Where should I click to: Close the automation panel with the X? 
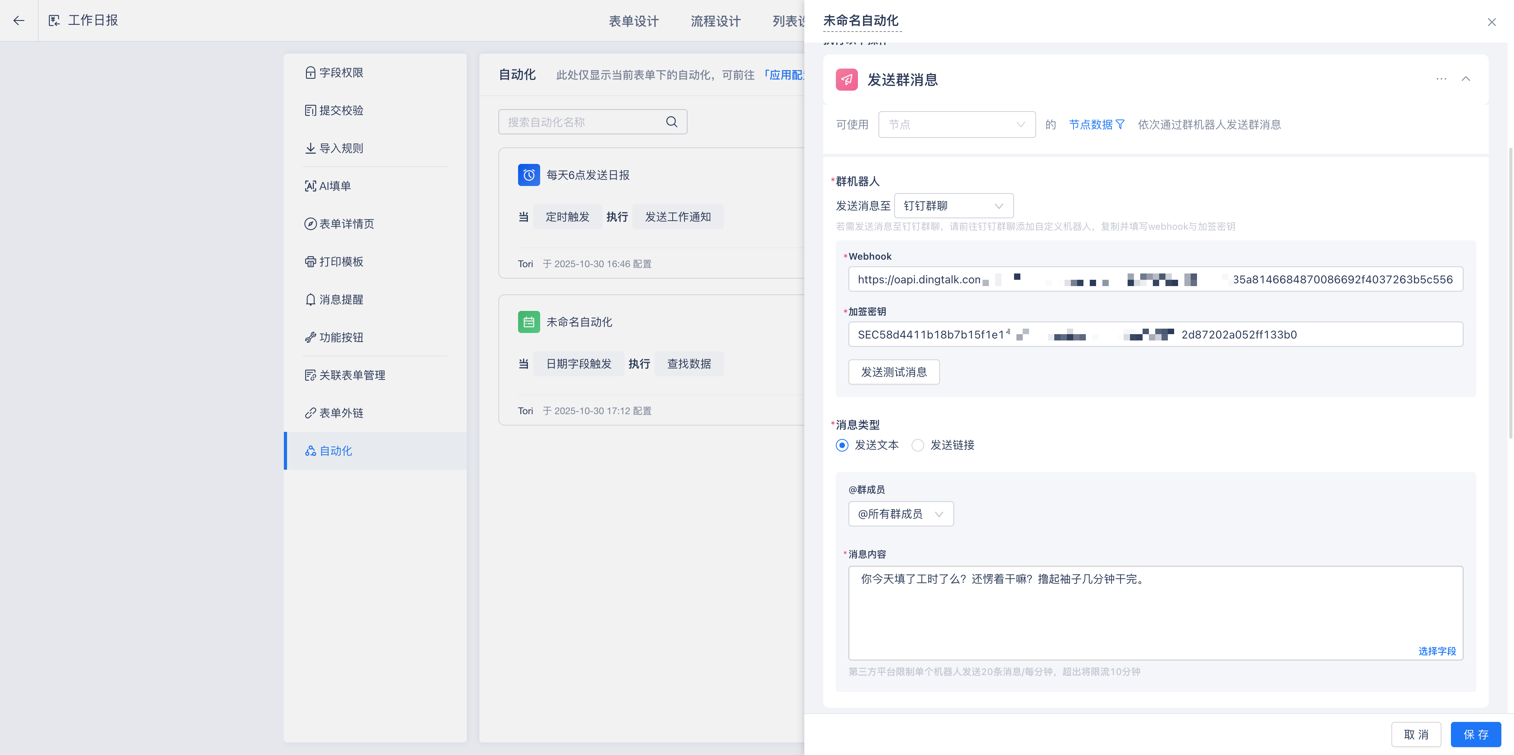(x=1492, y=22)
